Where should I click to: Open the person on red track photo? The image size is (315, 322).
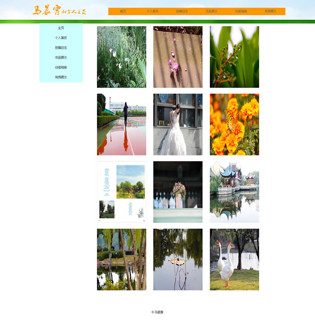pyautogui.click(x=122, y=124)
